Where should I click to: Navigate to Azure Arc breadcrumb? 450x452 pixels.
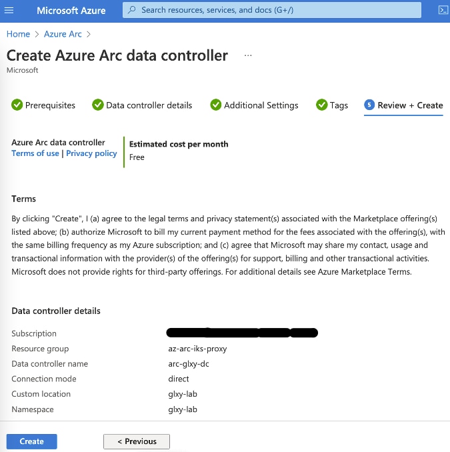click(x=63, y=34)
